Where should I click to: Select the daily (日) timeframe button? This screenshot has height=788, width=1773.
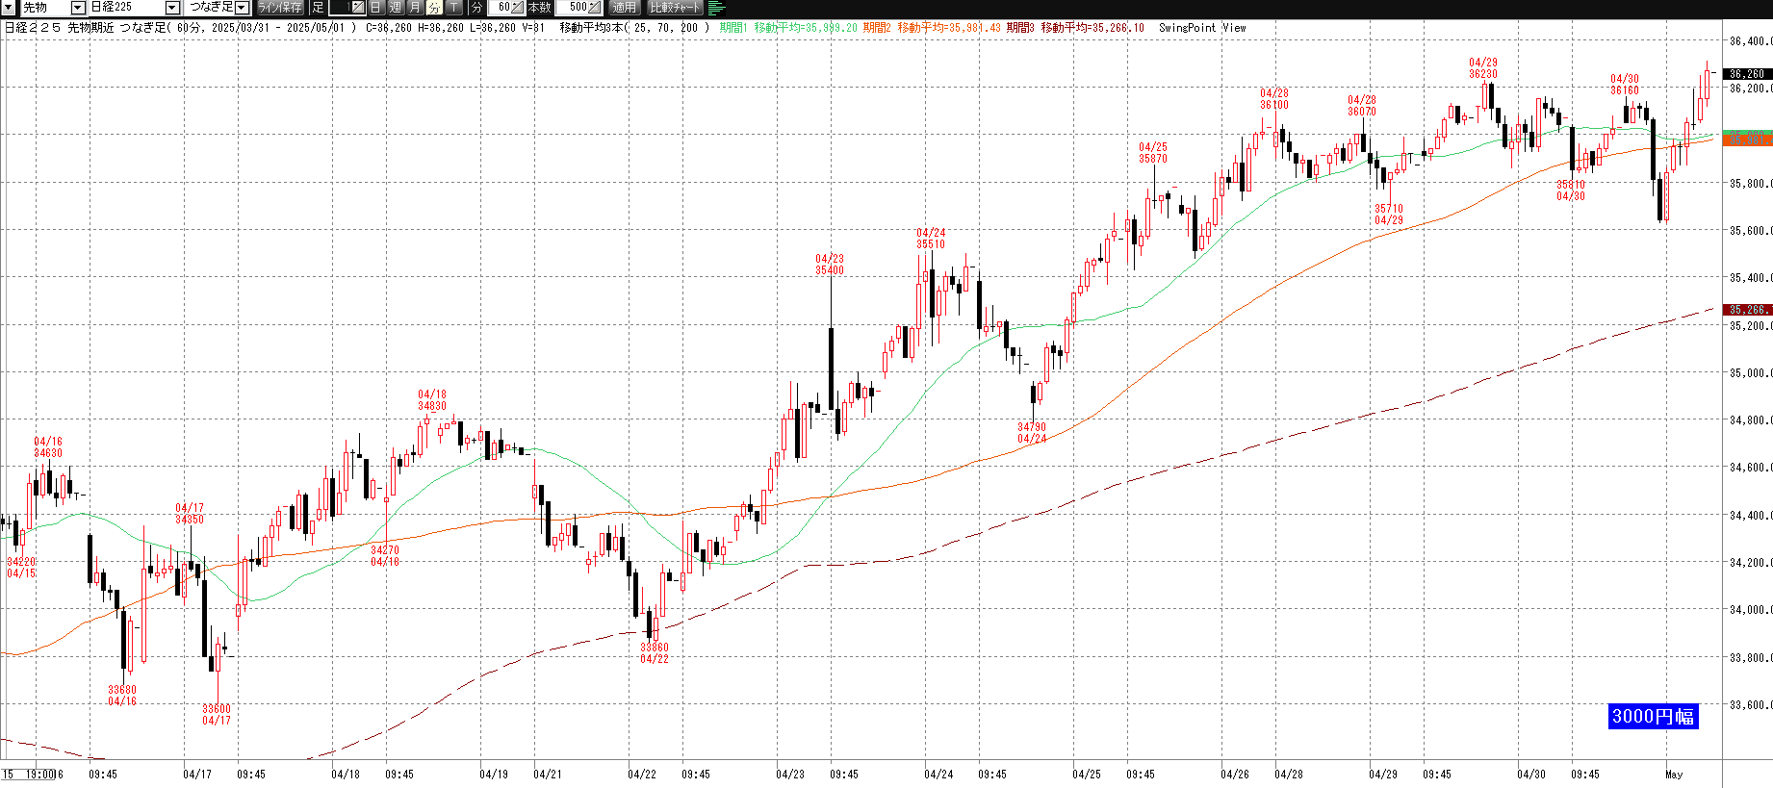(376, 8)
